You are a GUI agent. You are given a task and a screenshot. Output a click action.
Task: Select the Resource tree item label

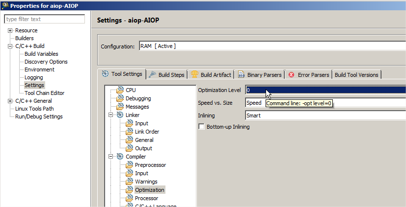(26, 30)
